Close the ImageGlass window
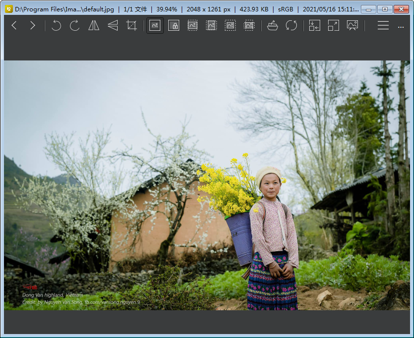 click(x=401, y=9)
